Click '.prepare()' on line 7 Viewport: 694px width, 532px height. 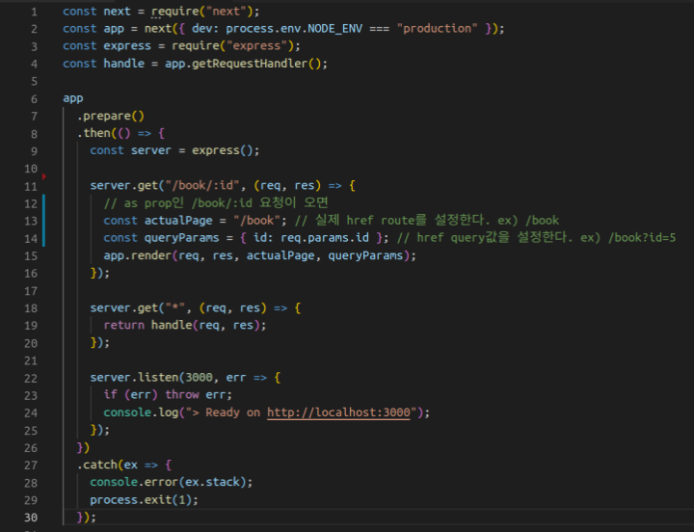[x=111, y=116]
